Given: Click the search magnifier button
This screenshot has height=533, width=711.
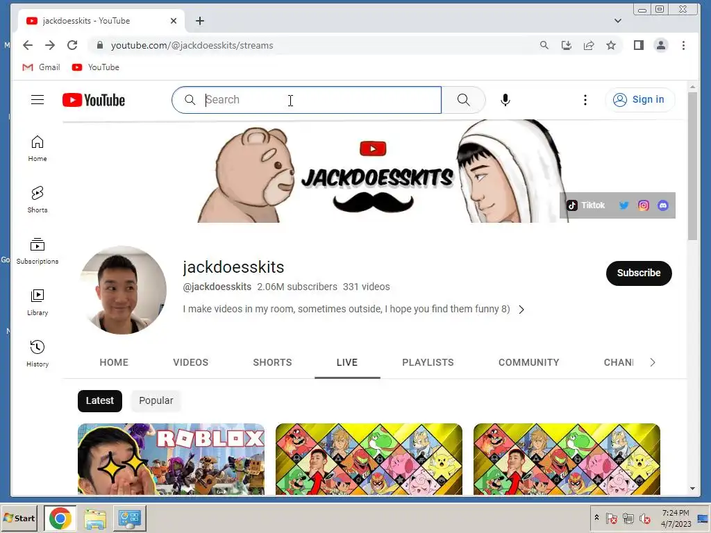Looking at the screenshot, I should 463,100.
